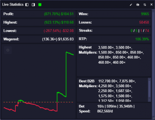Click the Best B2B scrollbar down arrow
This screenshot has width=155, height=120.
coord(149,100)
